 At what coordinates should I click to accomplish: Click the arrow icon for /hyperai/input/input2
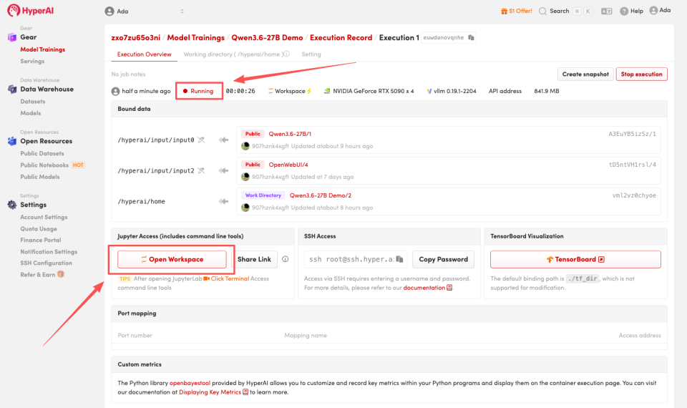223,170
